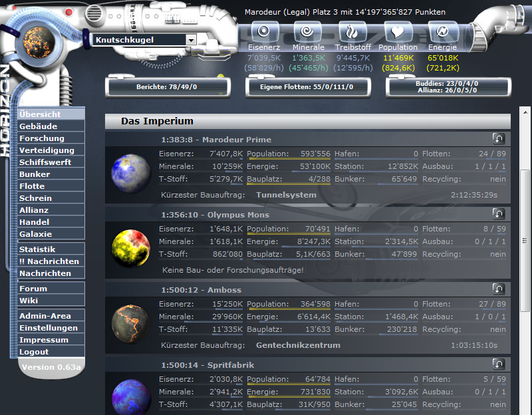Click the Minerale resource icon
Viewport: 532px width, 415px height.
[308, 31]
